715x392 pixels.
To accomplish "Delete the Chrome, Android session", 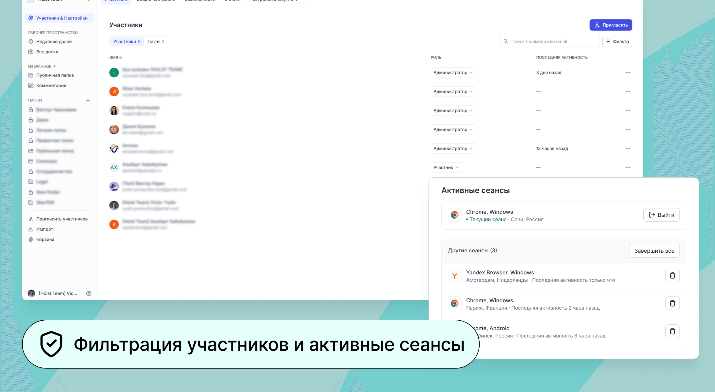I will [672, 331].
